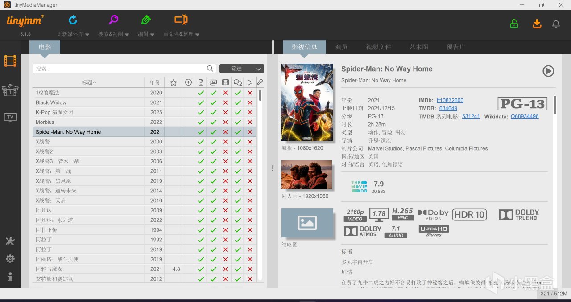Open Wikidata link Q68934496

(525, 116)
